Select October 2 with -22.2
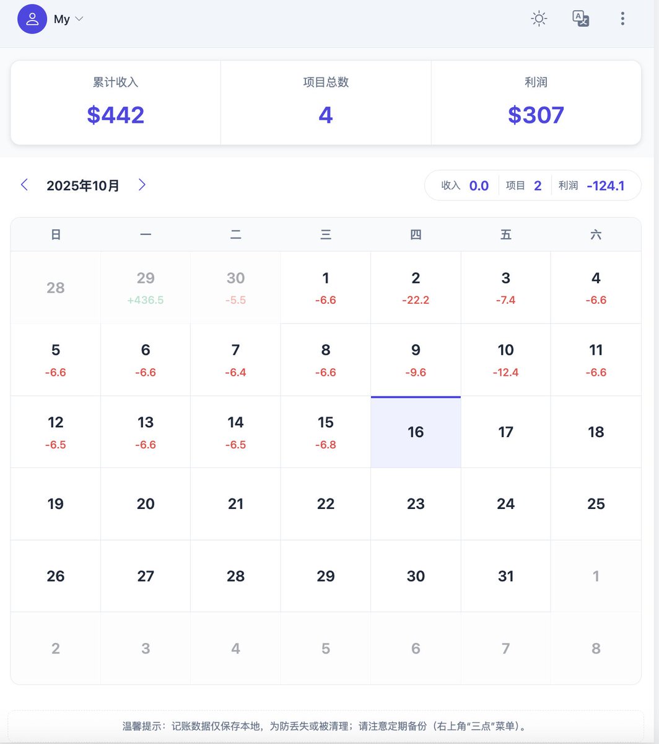Screen dimensions: 659x744 coord(416,287)
